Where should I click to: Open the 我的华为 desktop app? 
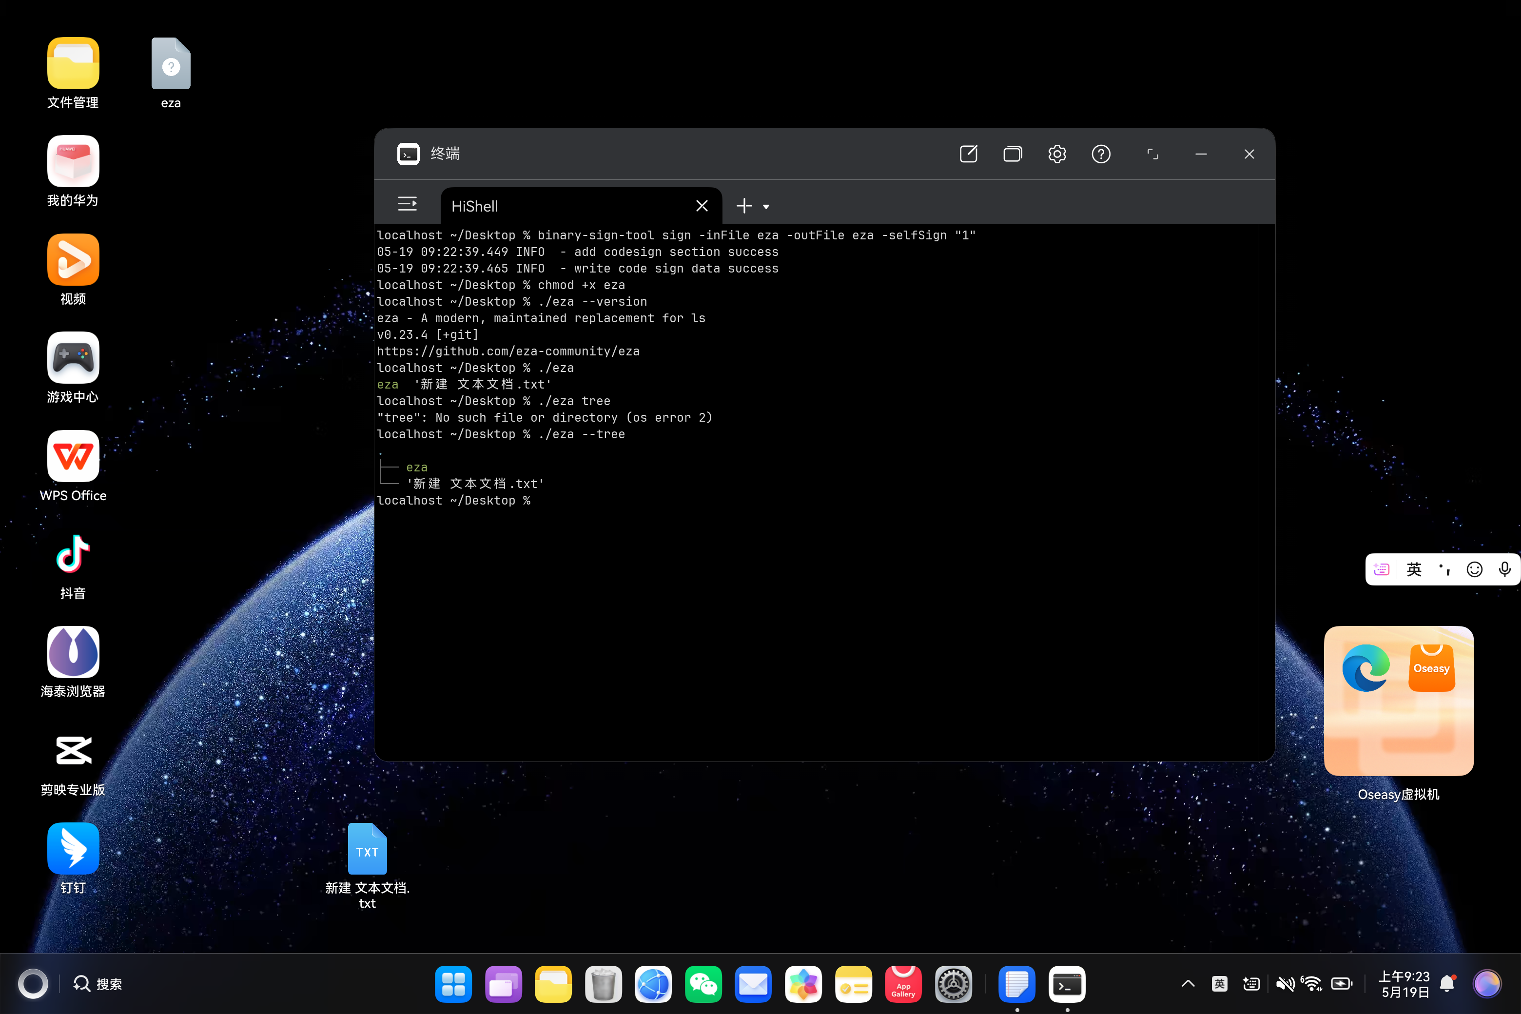click(x=73, y=172)
